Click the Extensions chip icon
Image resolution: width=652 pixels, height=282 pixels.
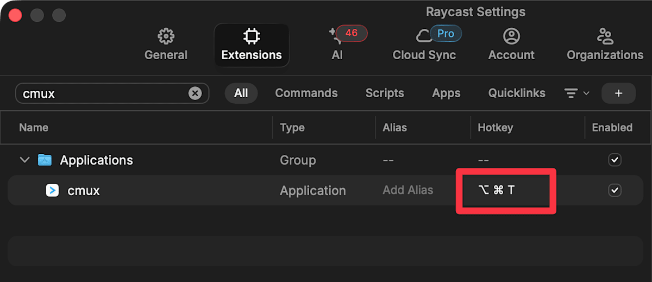pos(252,36)
